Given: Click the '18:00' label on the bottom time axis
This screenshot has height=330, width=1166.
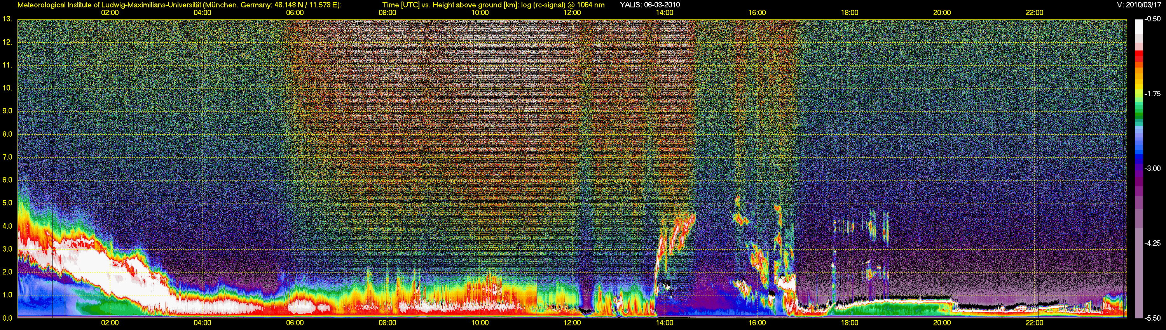Looking at the screenshot, I should [x=850, y=323].
